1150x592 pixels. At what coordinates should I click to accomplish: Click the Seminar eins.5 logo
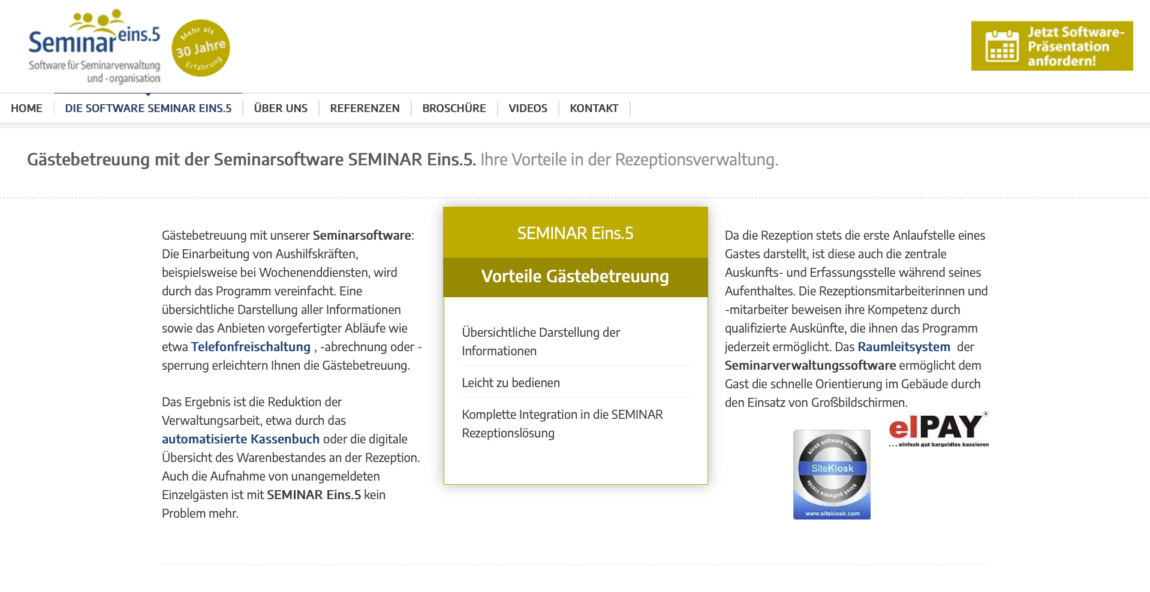(x=95, y=47)
